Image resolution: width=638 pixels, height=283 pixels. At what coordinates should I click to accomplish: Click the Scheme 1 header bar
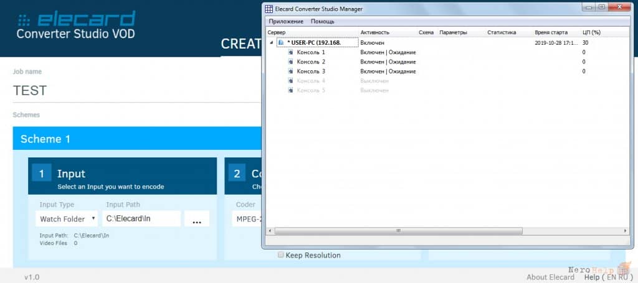[x=136, y=139]
